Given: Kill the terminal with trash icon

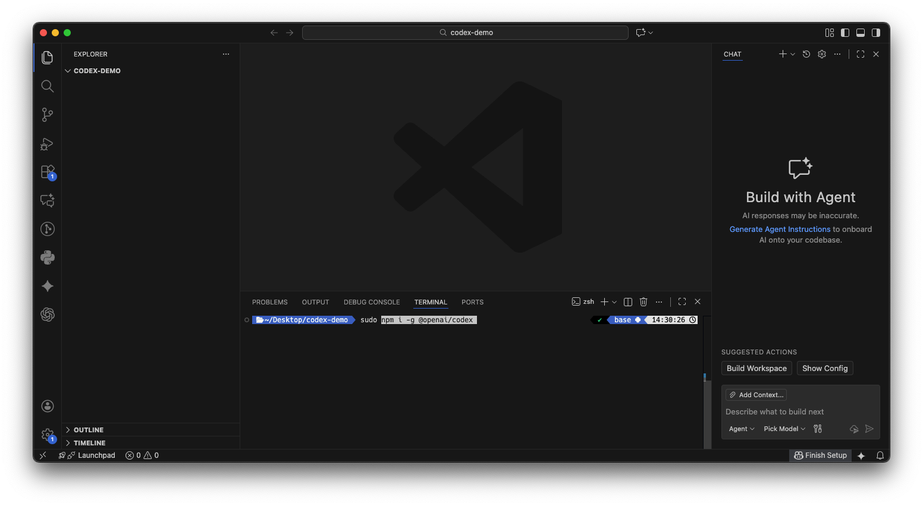Looking at the screenshot, I should [x=643, y=302].
